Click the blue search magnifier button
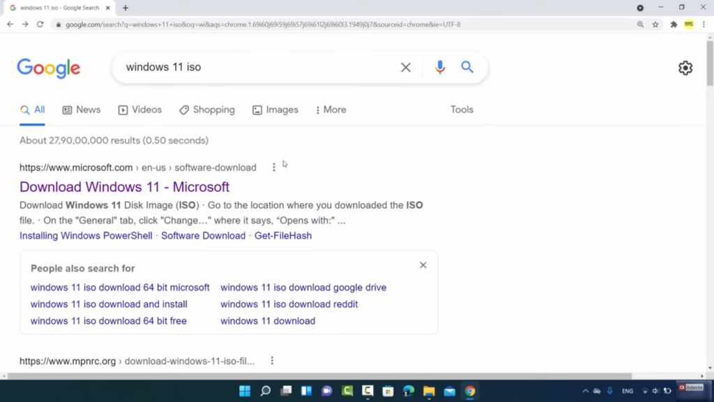Image resolution: width=714 pixels, height=402 pixels. [x=467, y=68]
